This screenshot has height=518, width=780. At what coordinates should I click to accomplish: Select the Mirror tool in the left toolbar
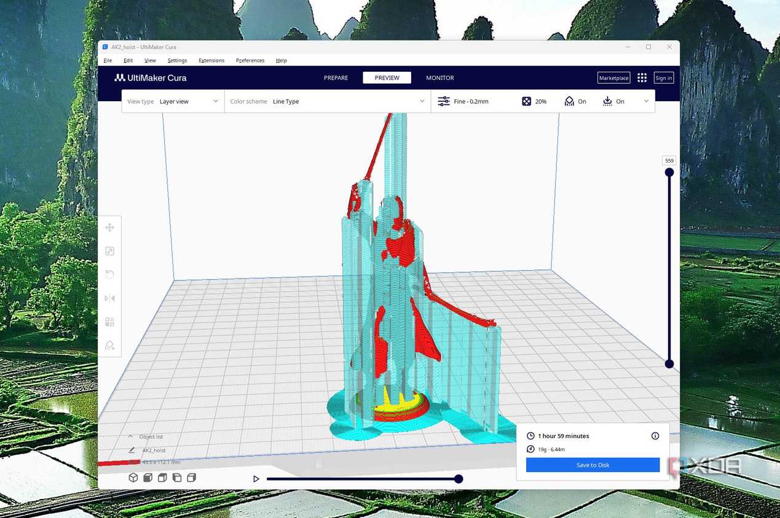point(109,298)
